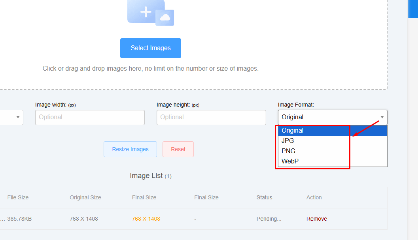Pick the PNG format option

pyautogui.click(x=288, y=151)
